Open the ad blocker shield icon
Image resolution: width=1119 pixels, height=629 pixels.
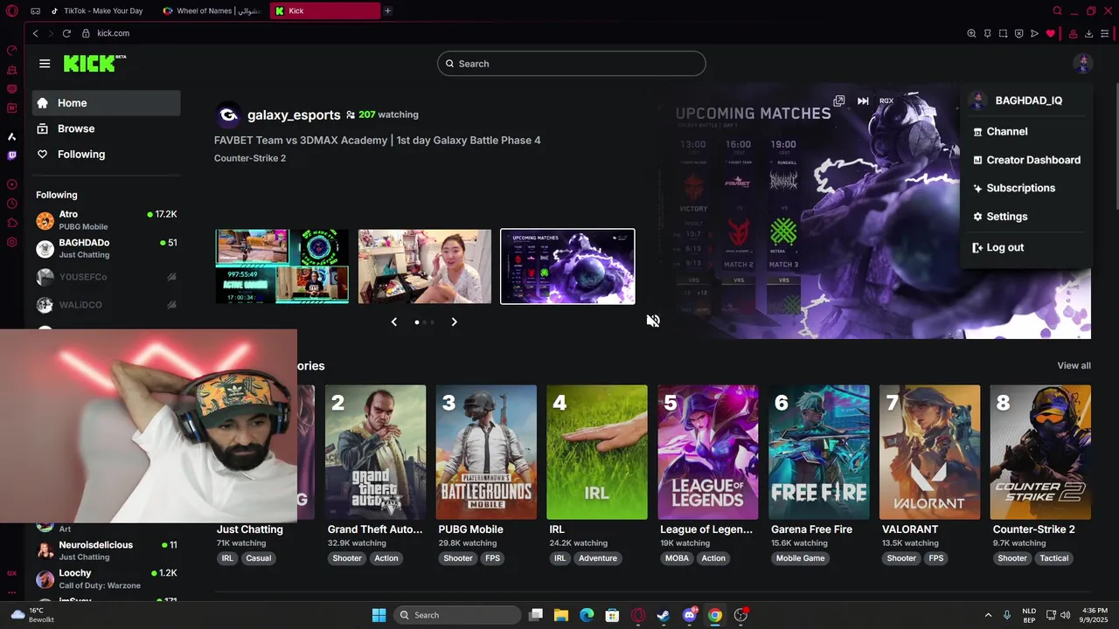(1018, 33)
